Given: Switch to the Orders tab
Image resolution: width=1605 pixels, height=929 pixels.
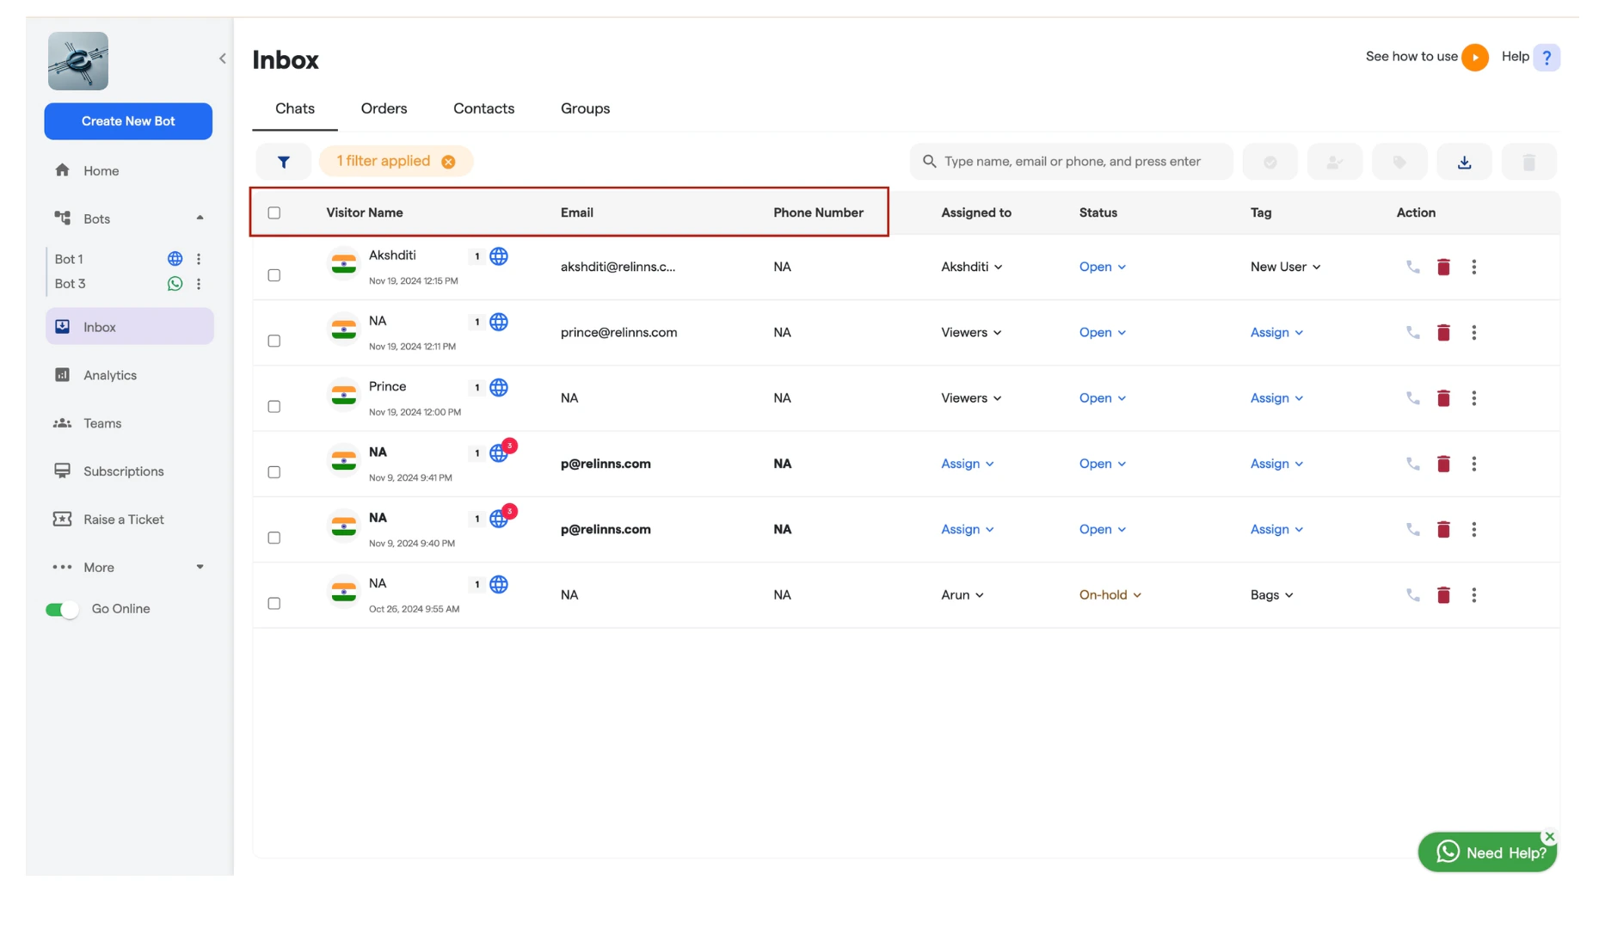Looking at the screenshot, I should click(384, 108).
